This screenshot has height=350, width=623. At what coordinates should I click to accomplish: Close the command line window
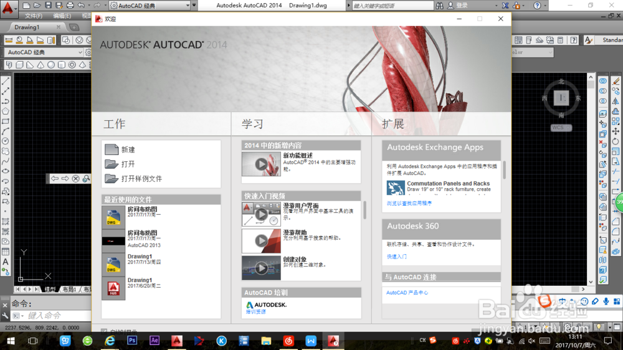tap(5, 305)
